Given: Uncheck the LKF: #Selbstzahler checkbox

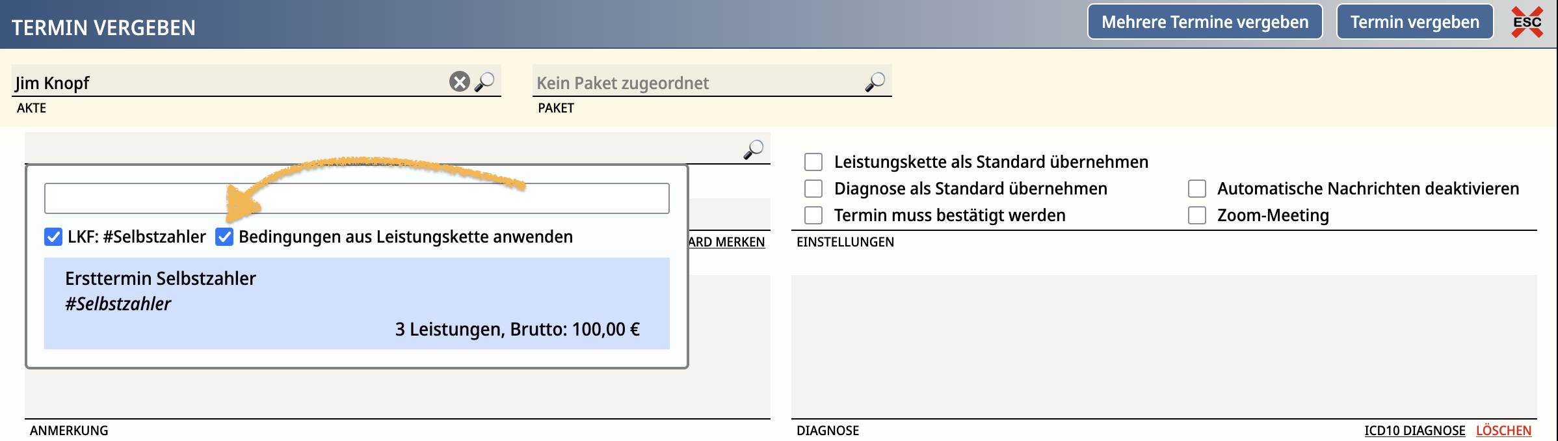Looking at the screenshot, I should (x=53, y=237).
